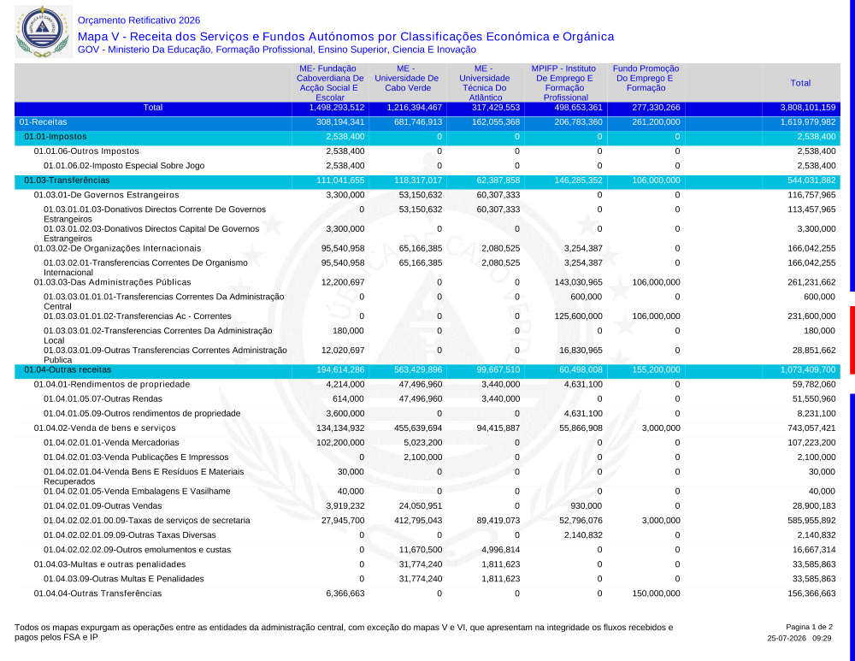
Task: Click '01.03.03.01.01.02-Transferencias Ac - Correntes' row
Action: pos(427,316)
